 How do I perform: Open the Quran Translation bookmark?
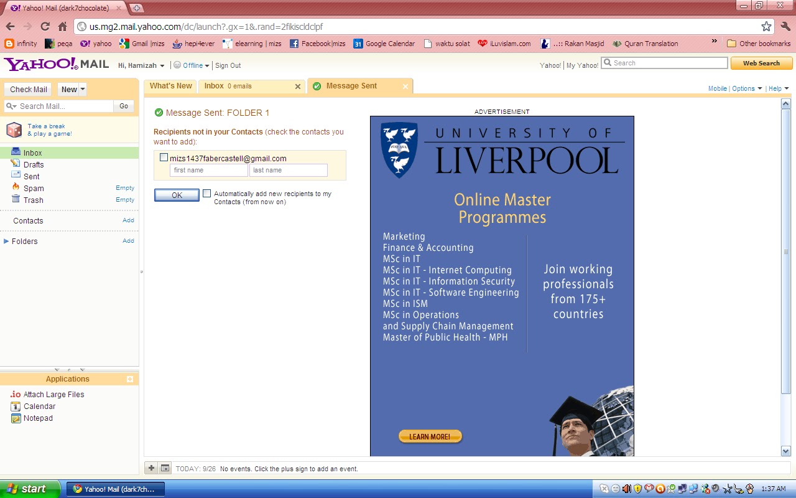(645, 44)
